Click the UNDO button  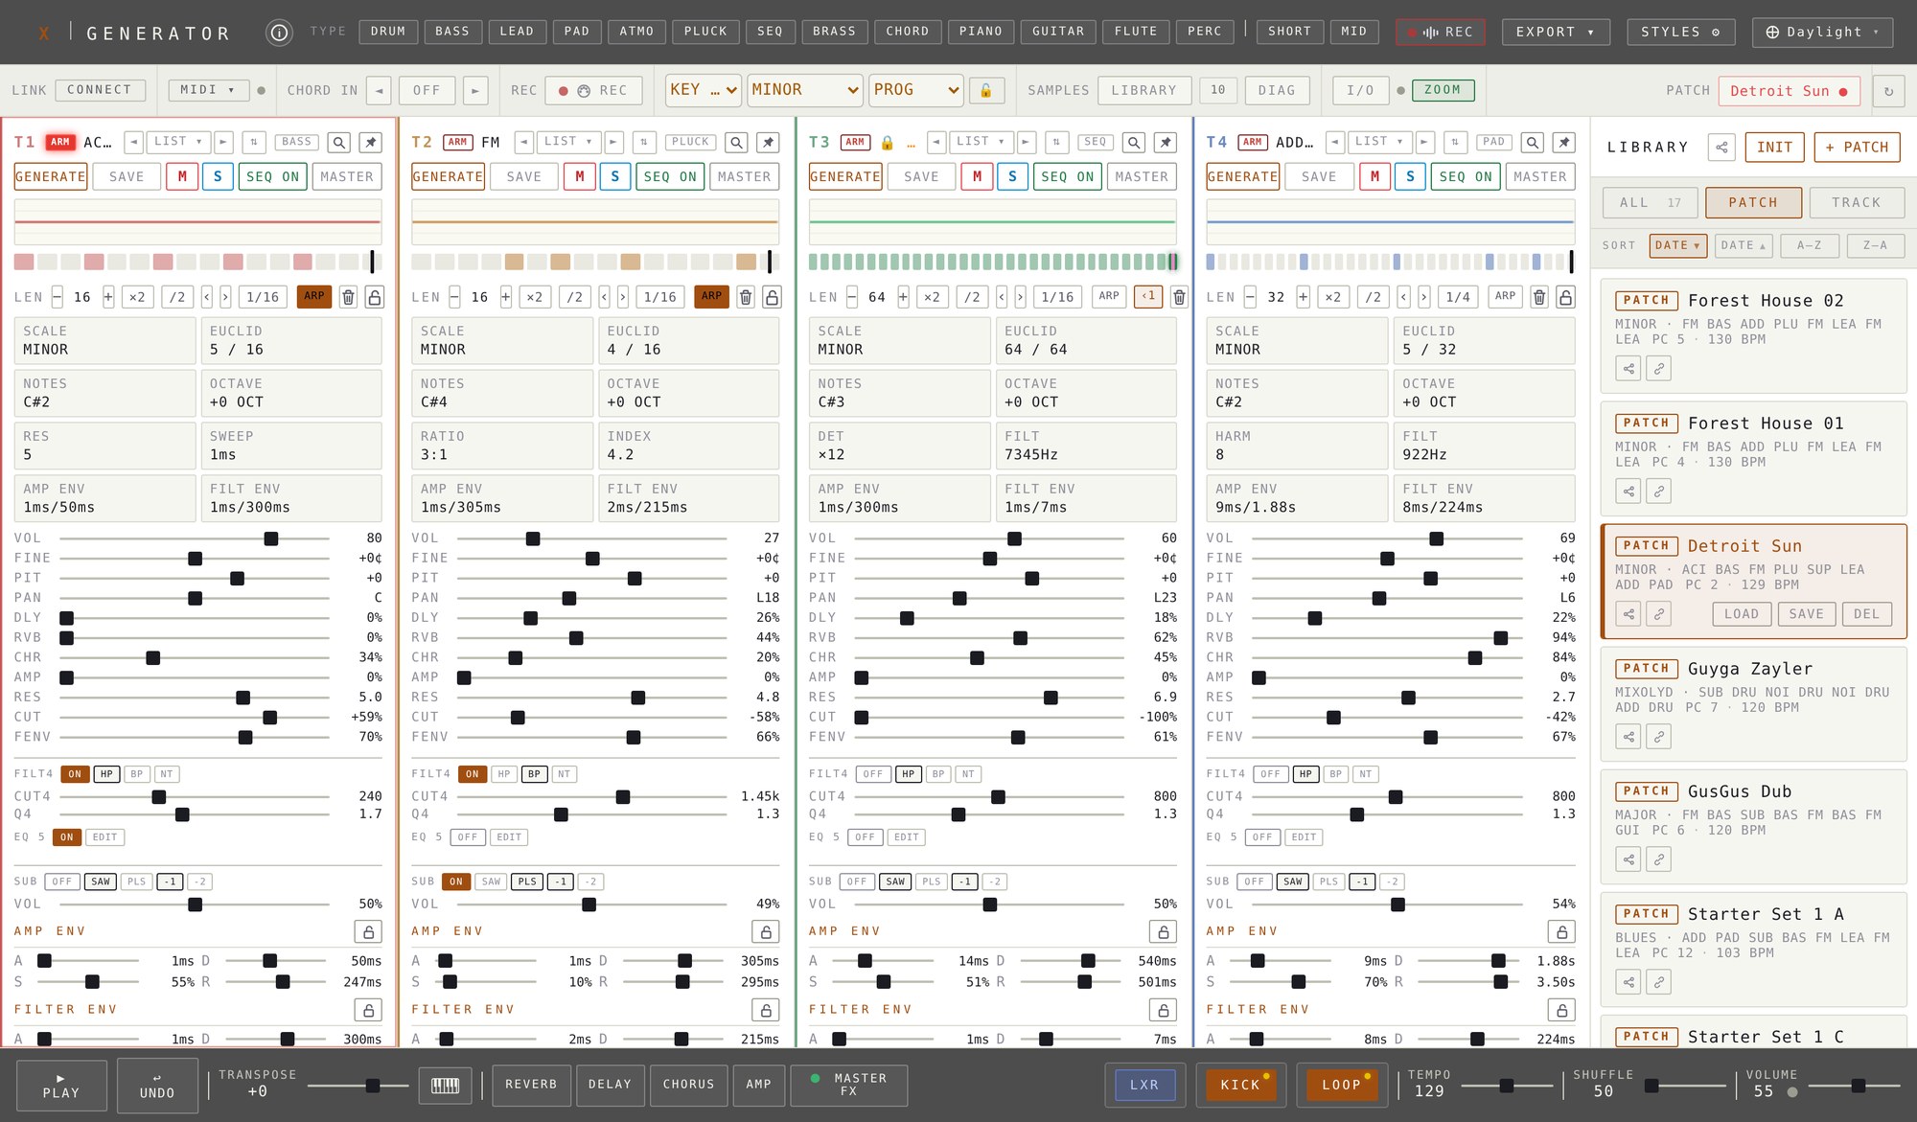(x=157, y=1086)
